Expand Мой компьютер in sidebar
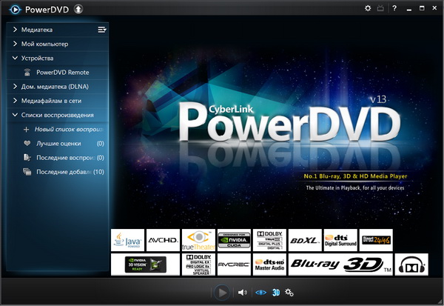This screenshot has width=444, height=306. pyautogui.click(x=15, y=44)
